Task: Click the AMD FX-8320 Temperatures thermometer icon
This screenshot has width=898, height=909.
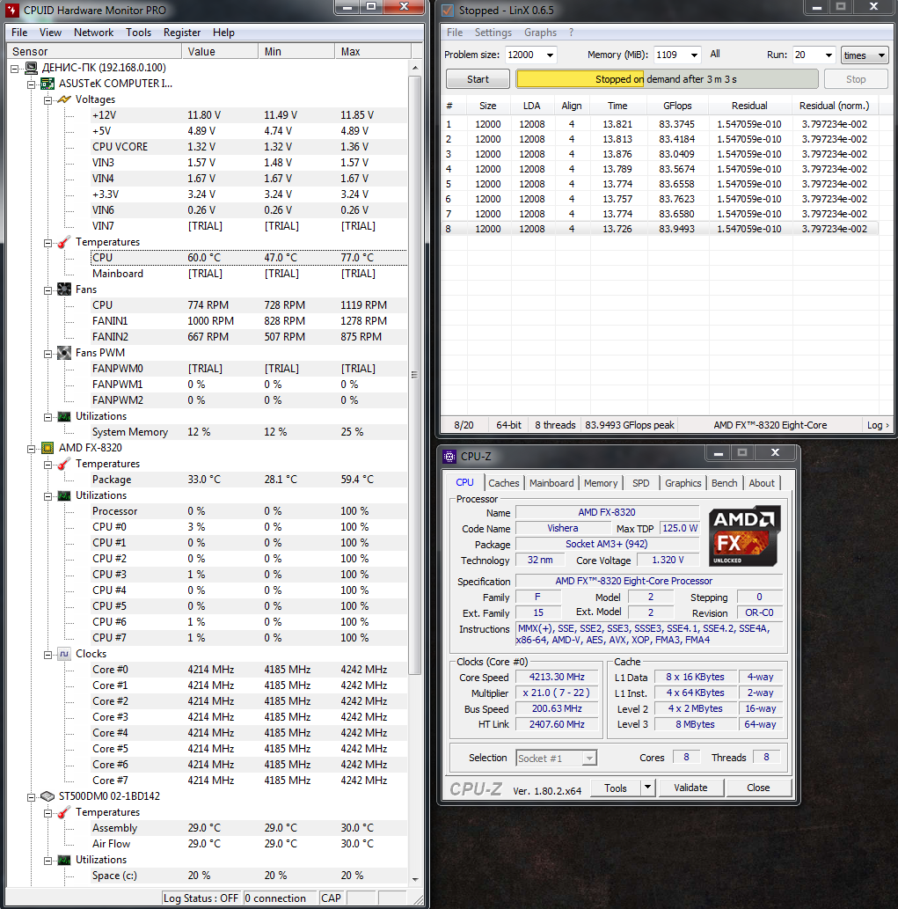Action: (x=64, y=464)
